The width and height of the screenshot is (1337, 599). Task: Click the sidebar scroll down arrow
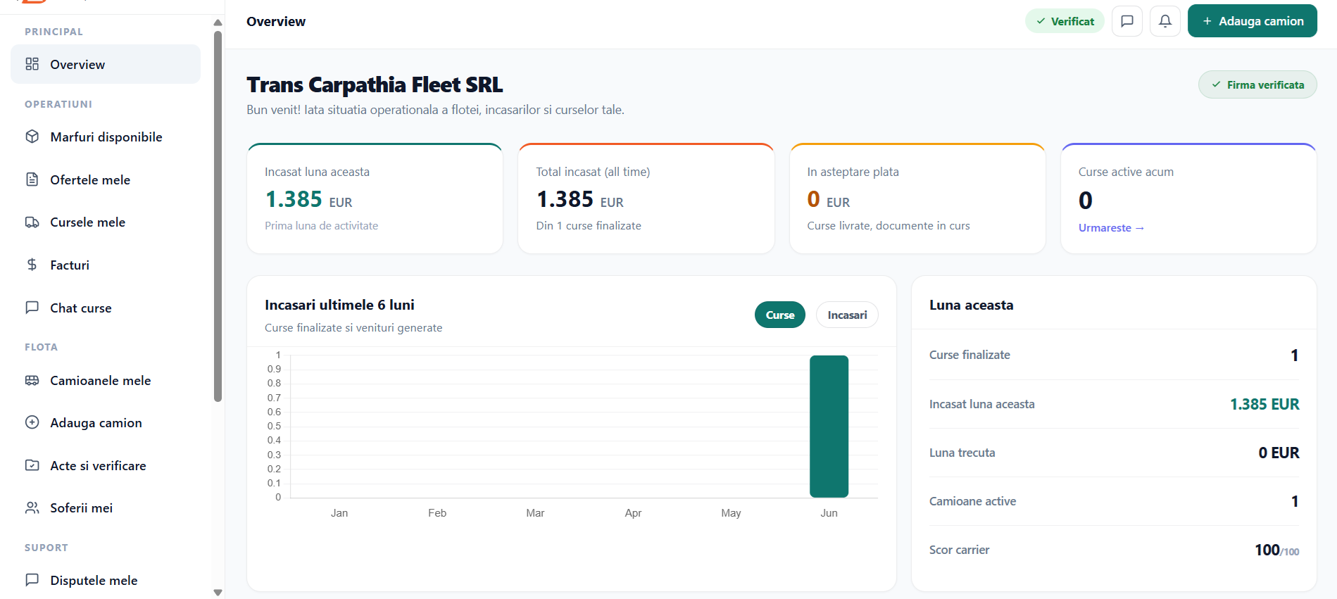point(218,593)
